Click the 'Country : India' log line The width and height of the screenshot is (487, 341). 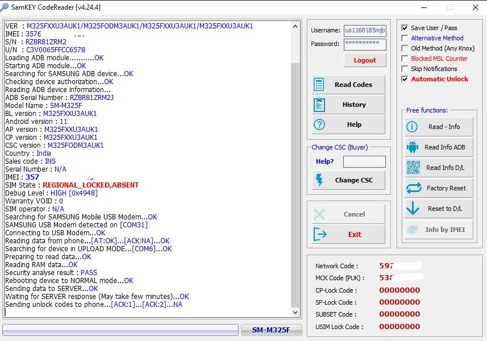[28, 153]
